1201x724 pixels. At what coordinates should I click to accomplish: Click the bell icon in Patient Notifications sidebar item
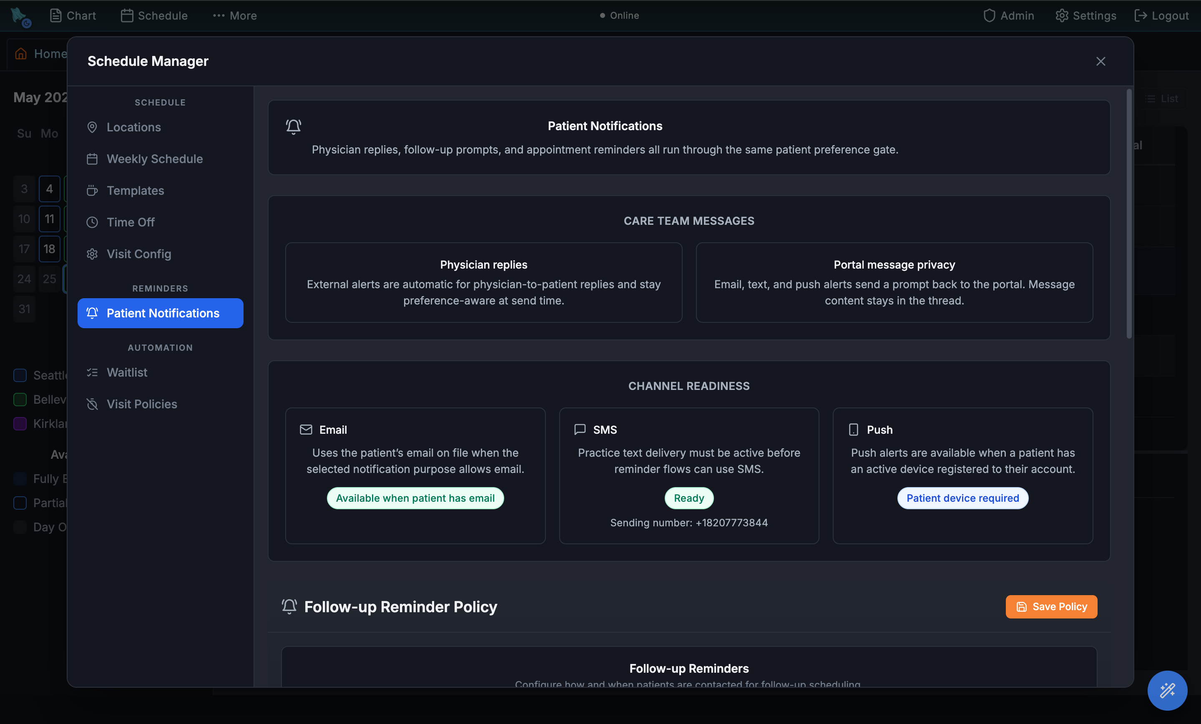92,313
